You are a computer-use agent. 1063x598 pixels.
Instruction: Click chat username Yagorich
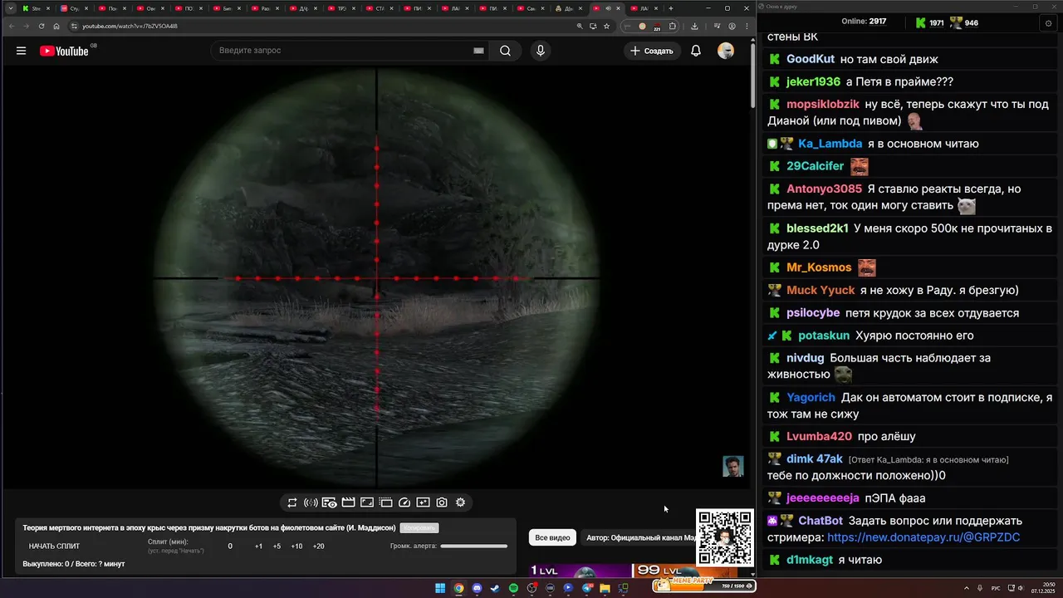pyautogui.click(x=811, y=398)
